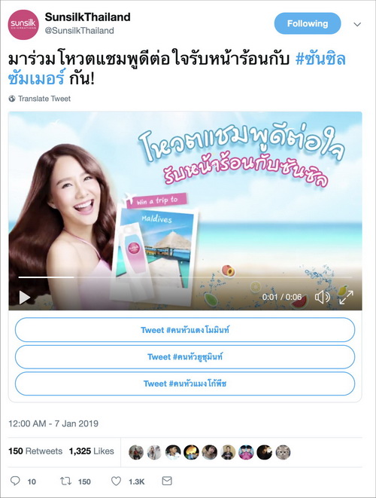Open Sunsilk profile avatar
The image size is (376, 498).
[23, 24]
